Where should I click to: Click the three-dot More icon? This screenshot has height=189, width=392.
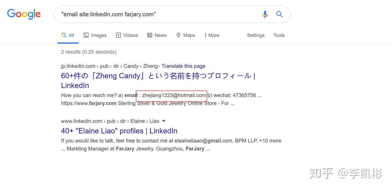click(x=205, y=35)
